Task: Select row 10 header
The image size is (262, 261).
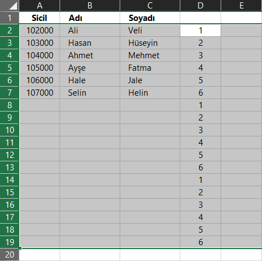Action: click(x=10, y=130)
